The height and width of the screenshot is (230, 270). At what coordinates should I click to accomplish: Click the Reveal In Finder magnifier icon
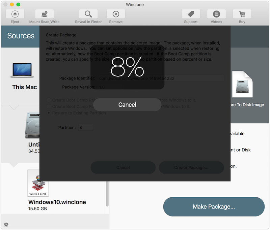pyautogui.click(x=88, y=14)
